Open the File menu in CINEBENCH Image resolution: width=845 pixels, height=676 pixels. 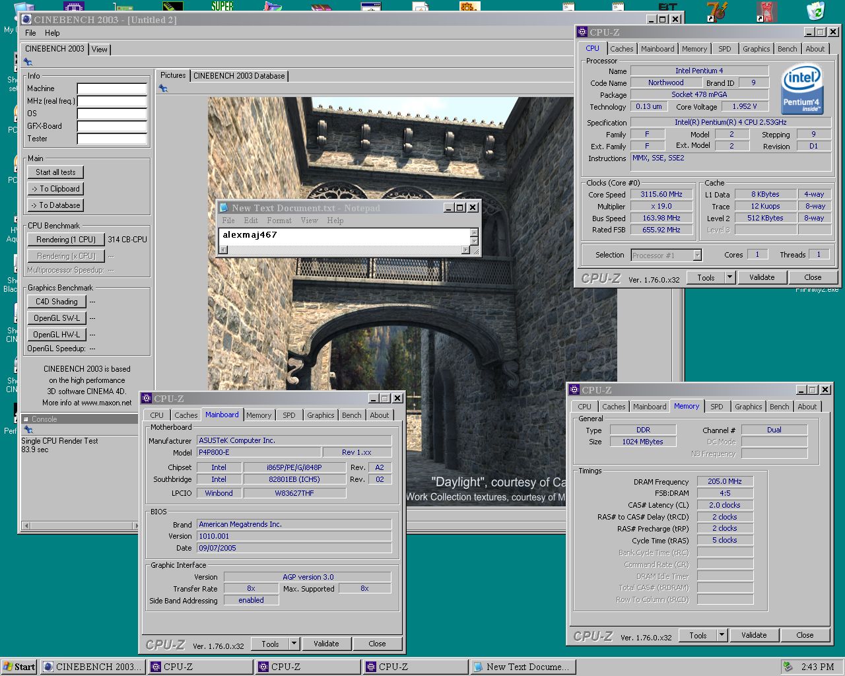coord(30,32)
